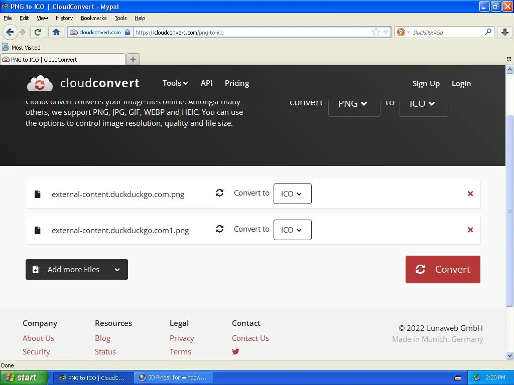Remove external-content.duckduckgo.com.png with red X
The width and height of the screenshot is (514, 385).
point(470,194)
